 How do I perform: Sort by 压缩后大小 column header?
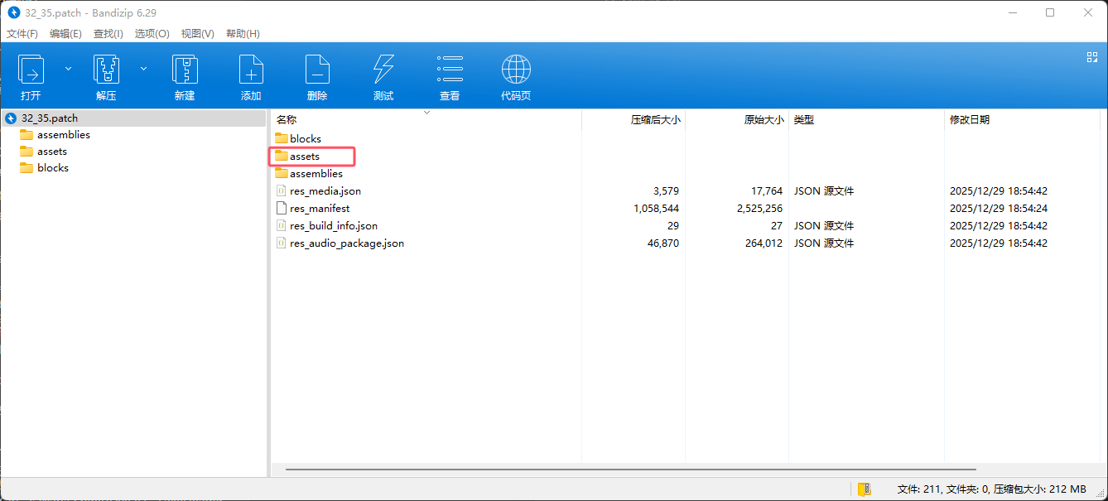633,120
